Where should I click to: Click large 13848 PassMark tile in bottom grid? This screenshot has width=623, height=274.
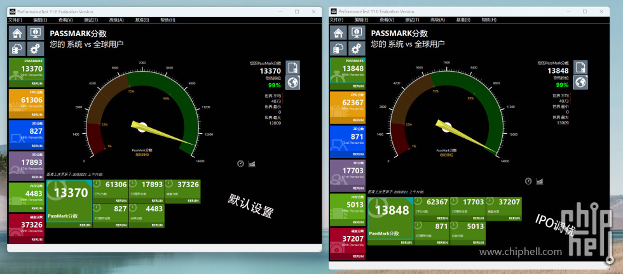[x=390, y=221]
